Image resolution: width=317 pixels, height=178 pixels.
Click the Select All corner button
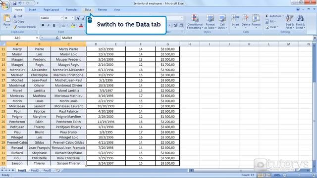pyautogui.click(x=3, y=44)
